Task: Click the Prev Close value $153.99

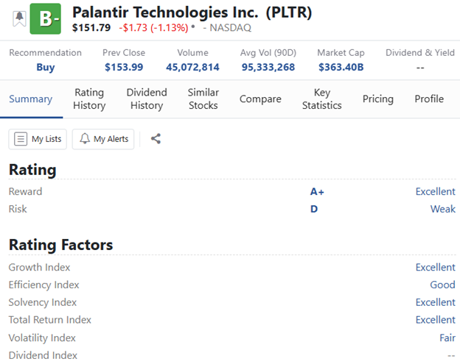Action: [124, 68]
